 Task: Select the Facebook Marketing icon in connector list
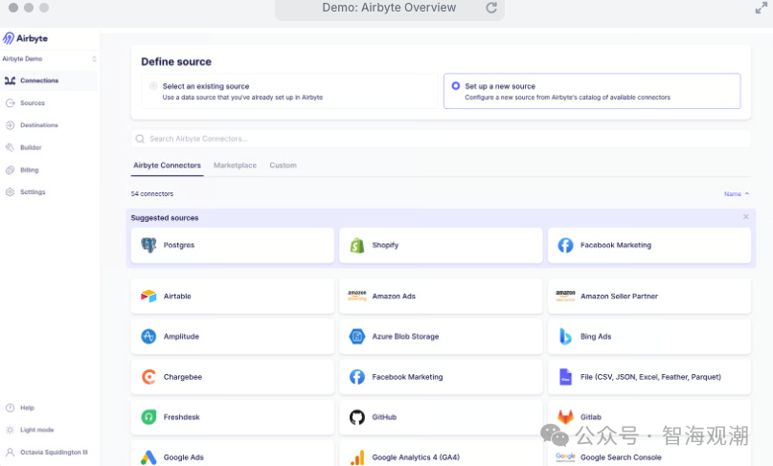tap(357, 377)
